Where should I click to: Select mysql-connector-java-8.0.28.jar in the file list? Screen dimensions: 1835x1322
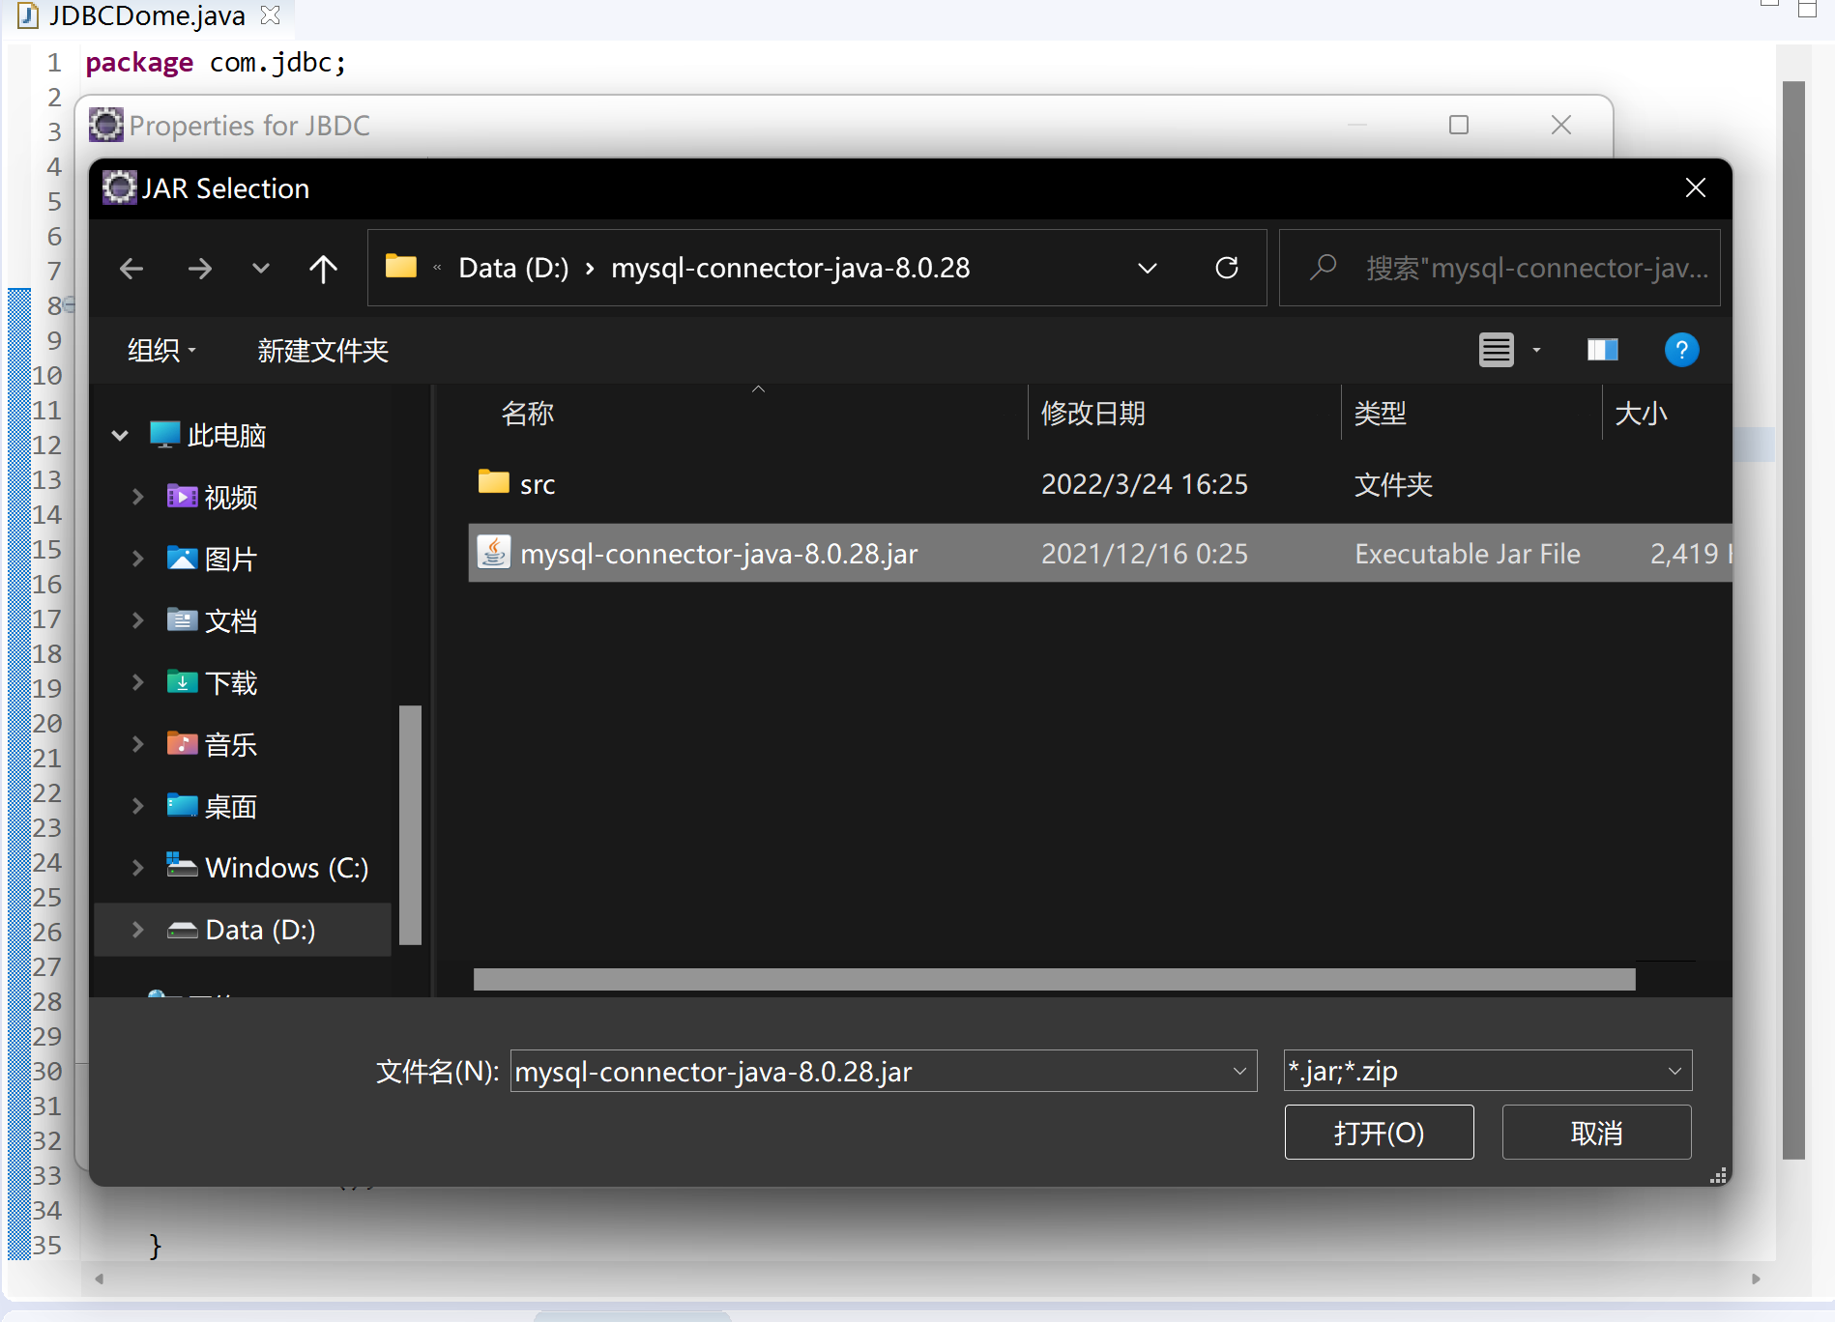(719, 553)
